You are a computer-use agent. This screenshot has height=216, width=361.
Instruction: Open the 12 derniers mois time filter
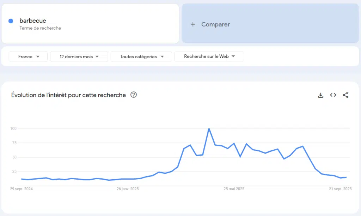click(79, 56)
